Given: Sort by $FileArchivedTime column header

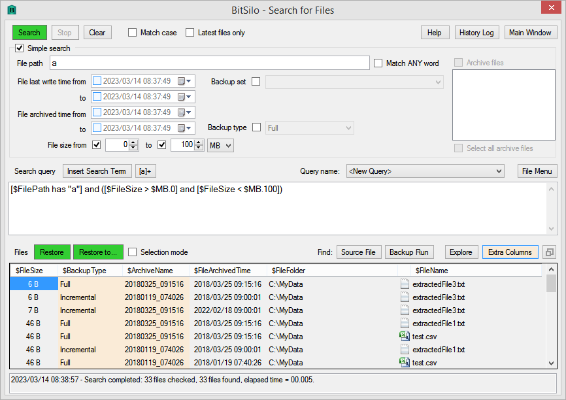Looking at the screenshot, I should click(x=228, y=271).
